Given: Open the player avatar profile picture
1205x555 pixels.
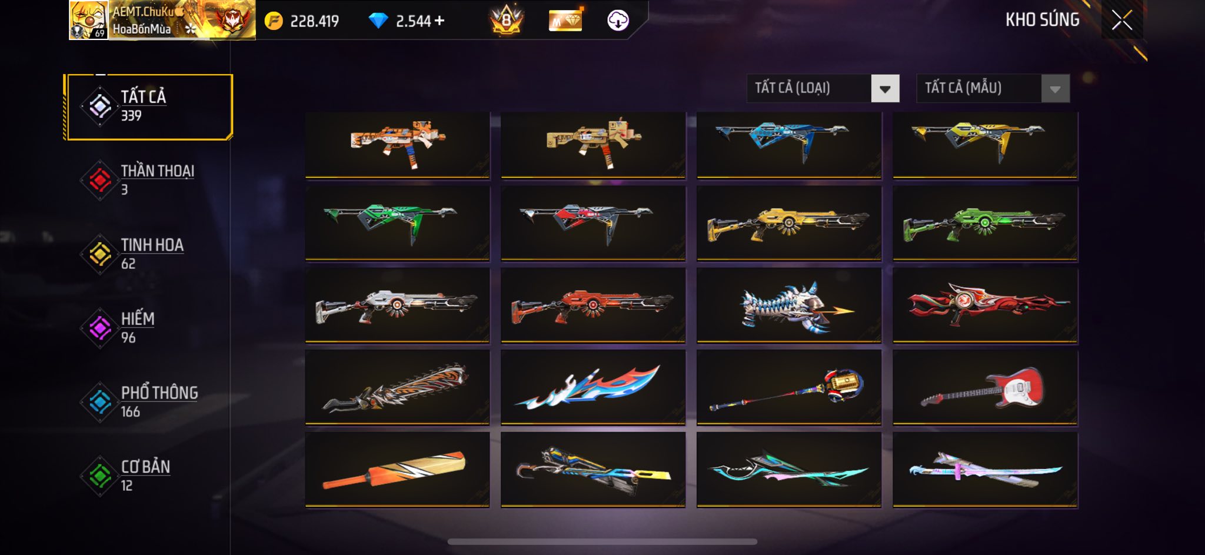Looking at the screenshot, I should coord(89,21).
